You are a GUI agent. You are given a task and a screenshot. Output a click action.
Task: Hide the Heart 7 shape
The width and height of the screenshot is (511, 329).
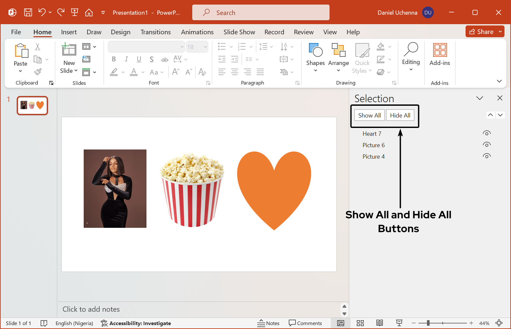486,133
